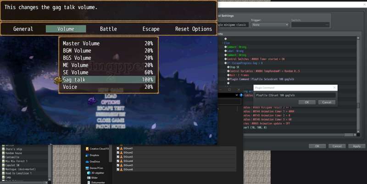Toggle the ElGrunt1 file checkbox
The image size is (367, 184).
tap(118, 148)
